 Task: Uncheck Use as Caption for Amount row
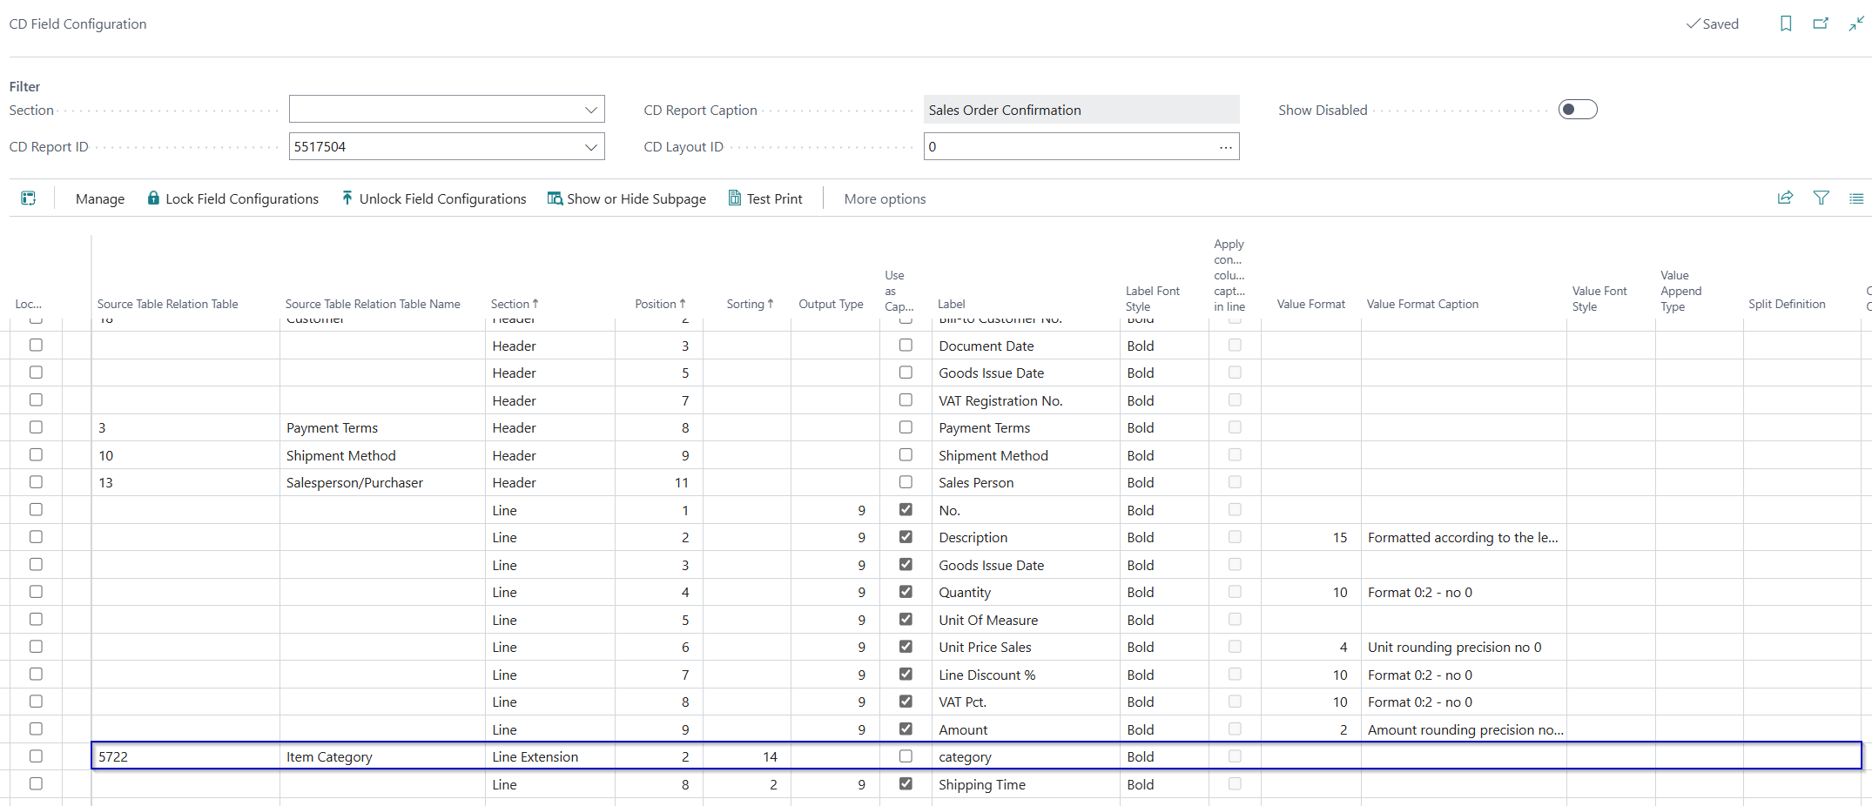coord(906,729)
